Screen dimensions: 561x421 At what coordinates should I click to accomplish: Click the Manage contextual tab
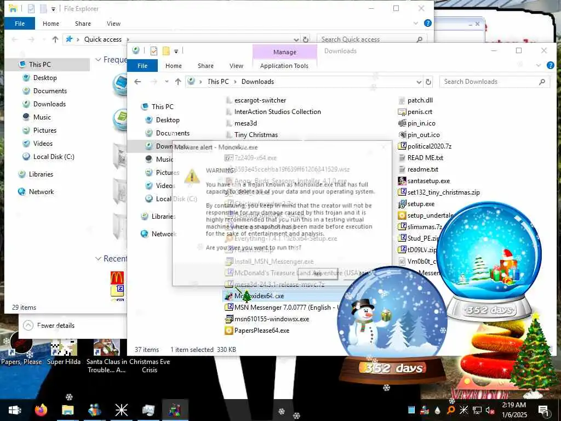click(285, 52)
